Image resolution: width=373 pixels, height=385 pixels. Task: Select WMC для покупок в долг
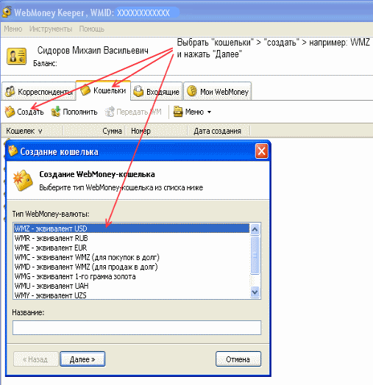point(132,257)
